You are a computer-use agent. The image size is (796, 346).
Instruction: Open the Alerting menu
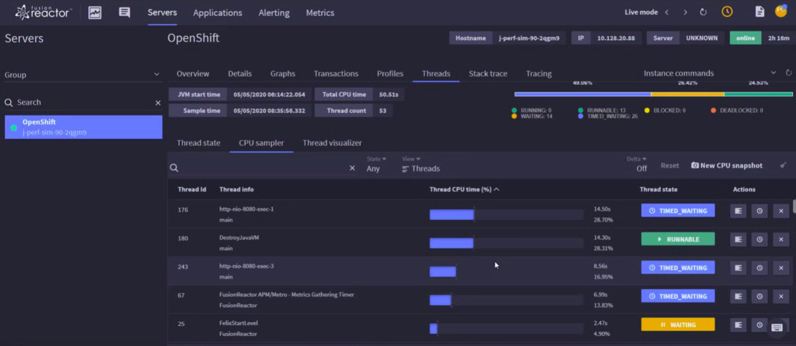(274, 13)
